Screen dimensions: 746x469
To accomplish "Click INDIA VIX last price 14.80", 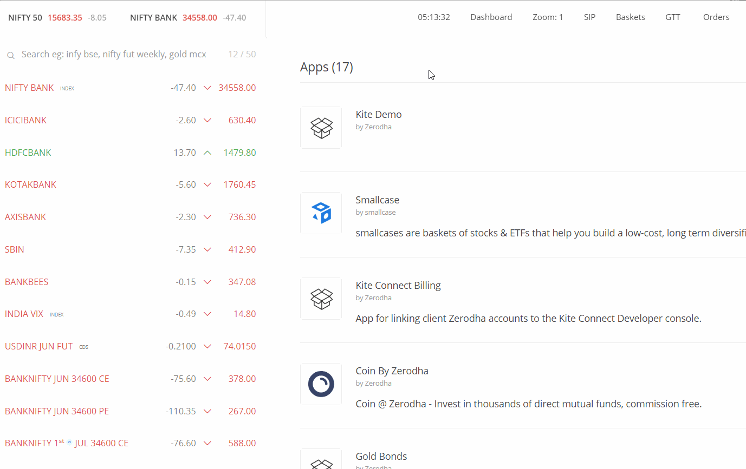I will 245,314.
